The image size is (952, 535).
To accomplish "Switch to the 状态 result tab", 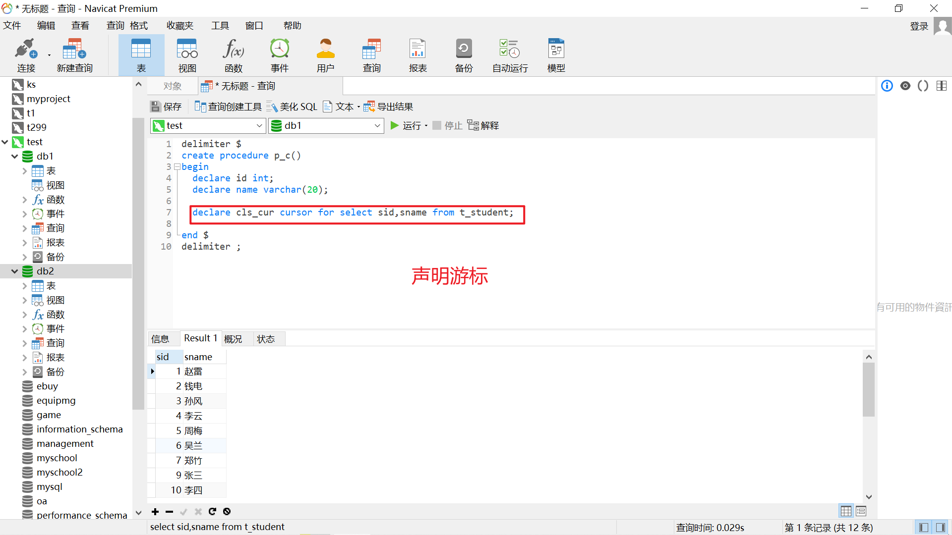I will (266, 339).
